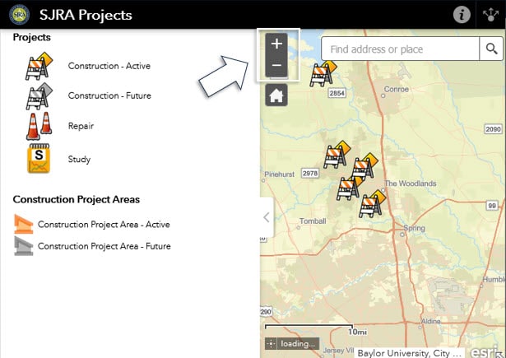Click the Repair traffic cones icon
The width and height of the screenshot is (506, 358).
(39, 126)
